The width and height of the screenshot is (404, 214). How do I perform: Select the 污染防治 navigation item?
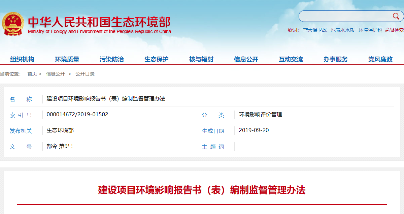(x=112, y=59)
